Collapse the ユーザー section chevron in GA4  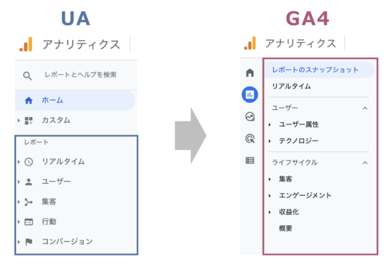pos(365,108)
